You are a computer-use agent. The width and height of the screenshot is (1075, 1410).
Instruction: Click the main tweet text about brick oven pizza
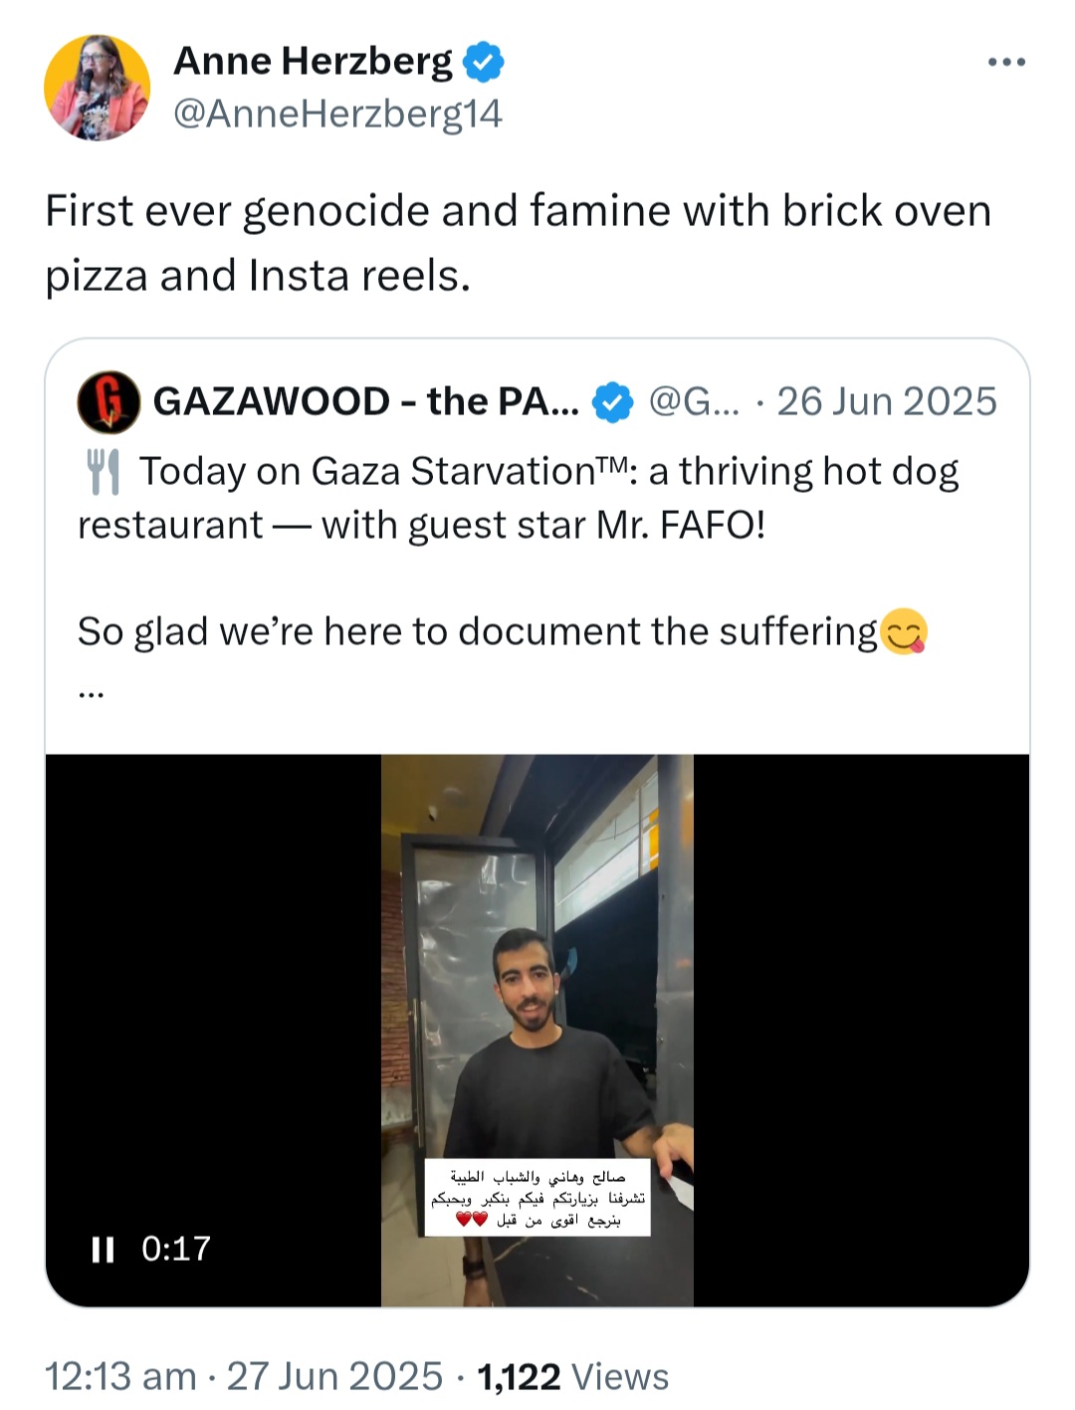click(x=518, y=243)
